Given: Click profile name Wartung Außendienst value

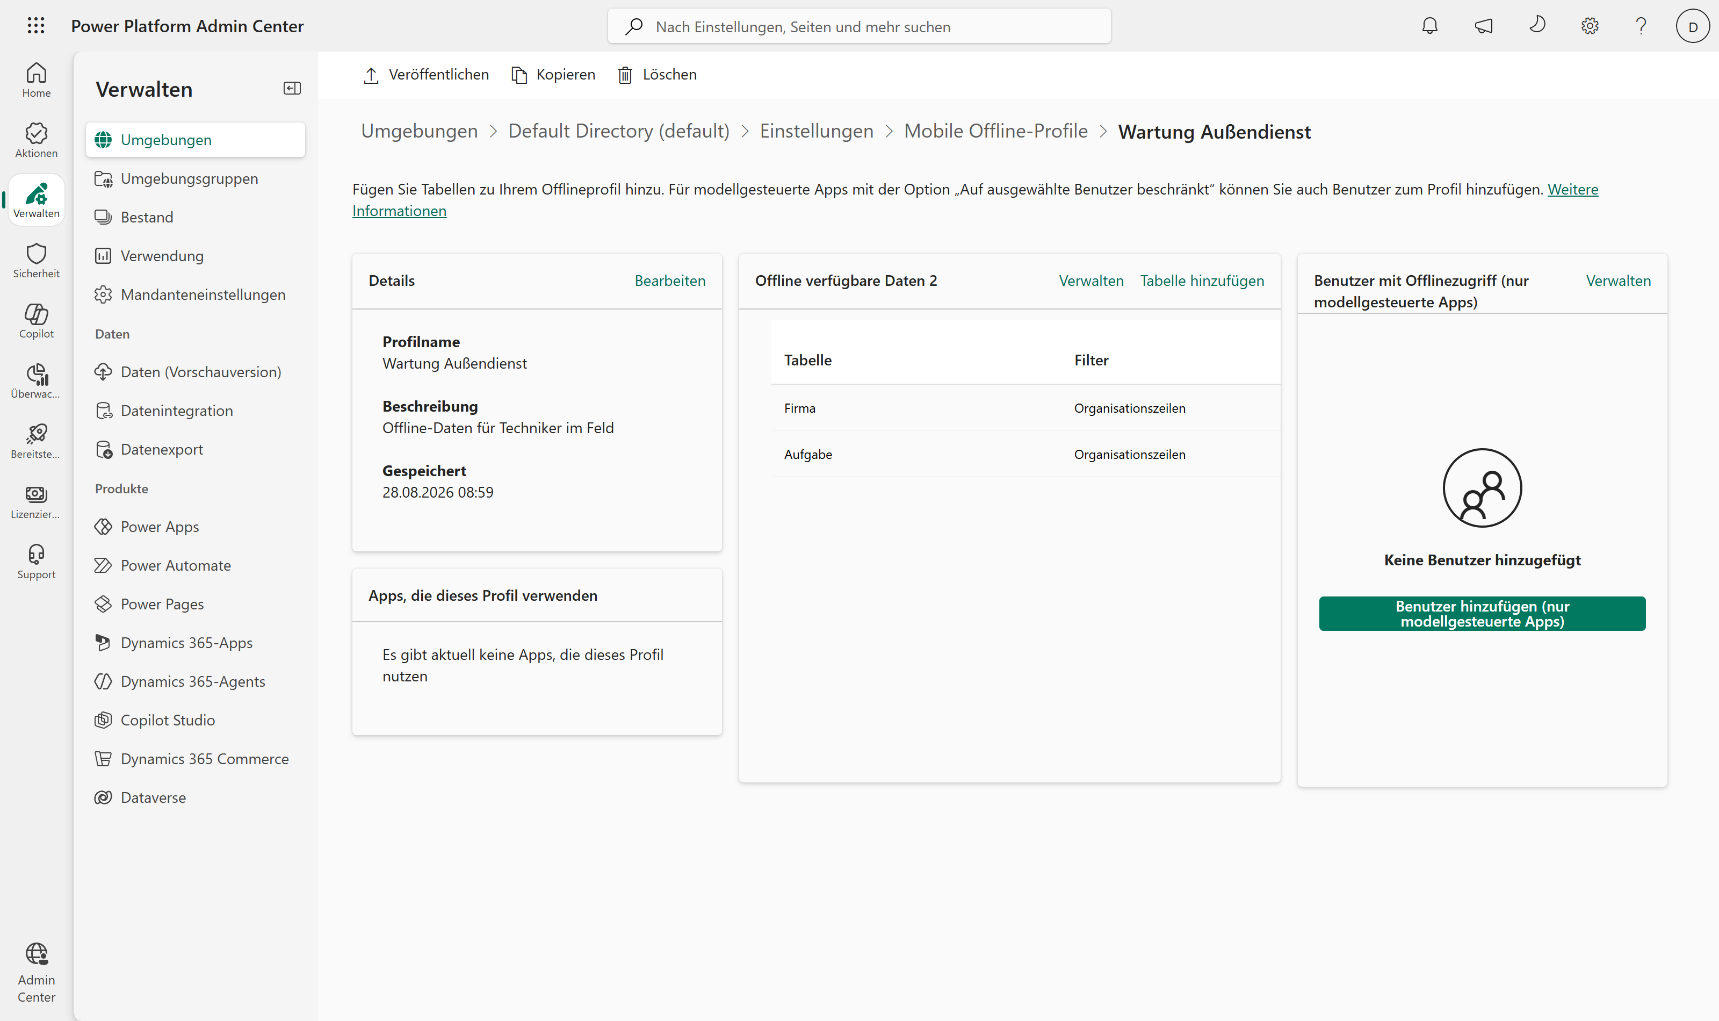Looking at the screenshot, I should point(454,363).
